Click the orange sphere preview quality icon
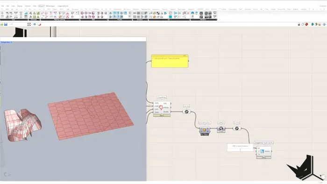This screenshot has width=327, height=184. (320, 24)
